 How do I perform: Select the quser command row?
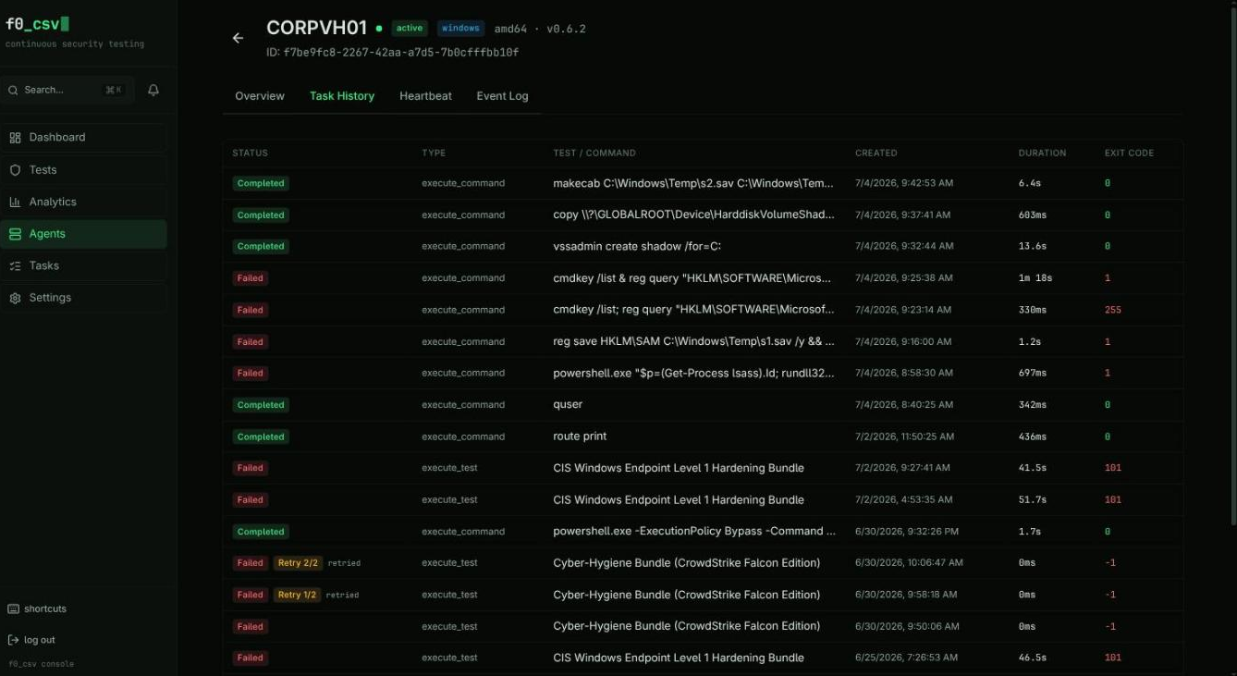coord(703,405)
